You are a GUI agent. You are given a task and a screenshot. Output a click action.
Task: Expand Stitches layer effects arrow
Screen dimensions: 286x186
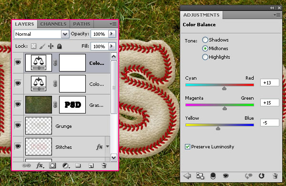pyautogui.click(x=108, y=146)
